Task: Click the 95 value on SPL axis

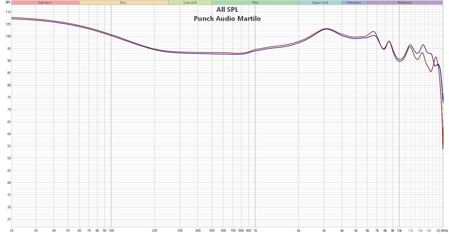Action: 9,49
